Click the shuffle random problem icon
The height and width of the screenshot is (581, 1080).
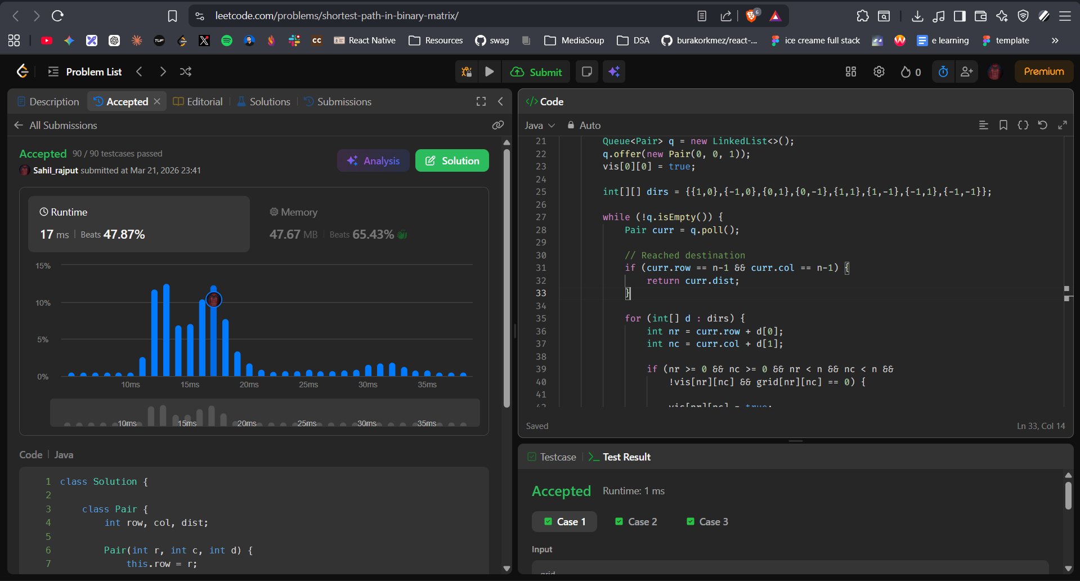(186, 71)
